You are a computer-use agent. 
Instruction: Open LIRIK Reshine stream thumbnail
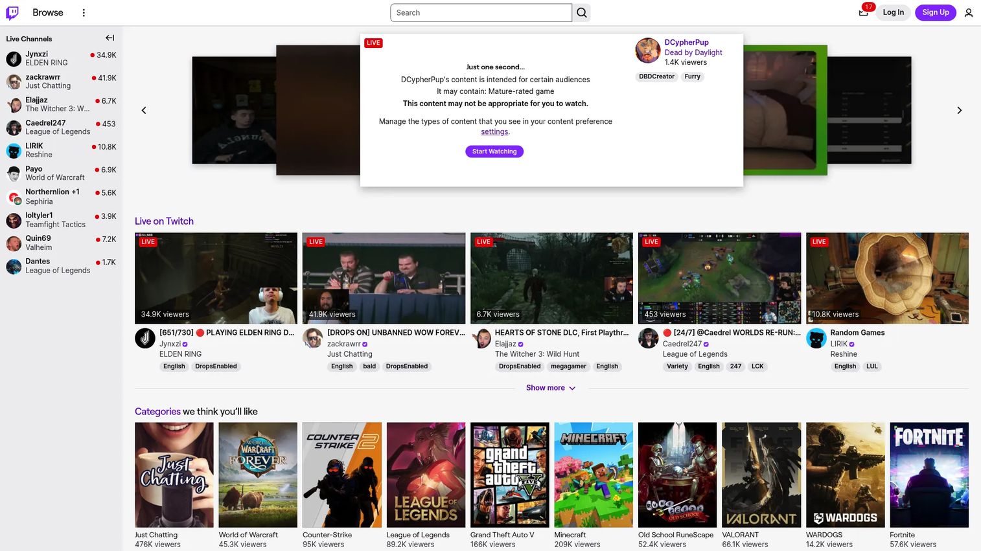(887, 278)
